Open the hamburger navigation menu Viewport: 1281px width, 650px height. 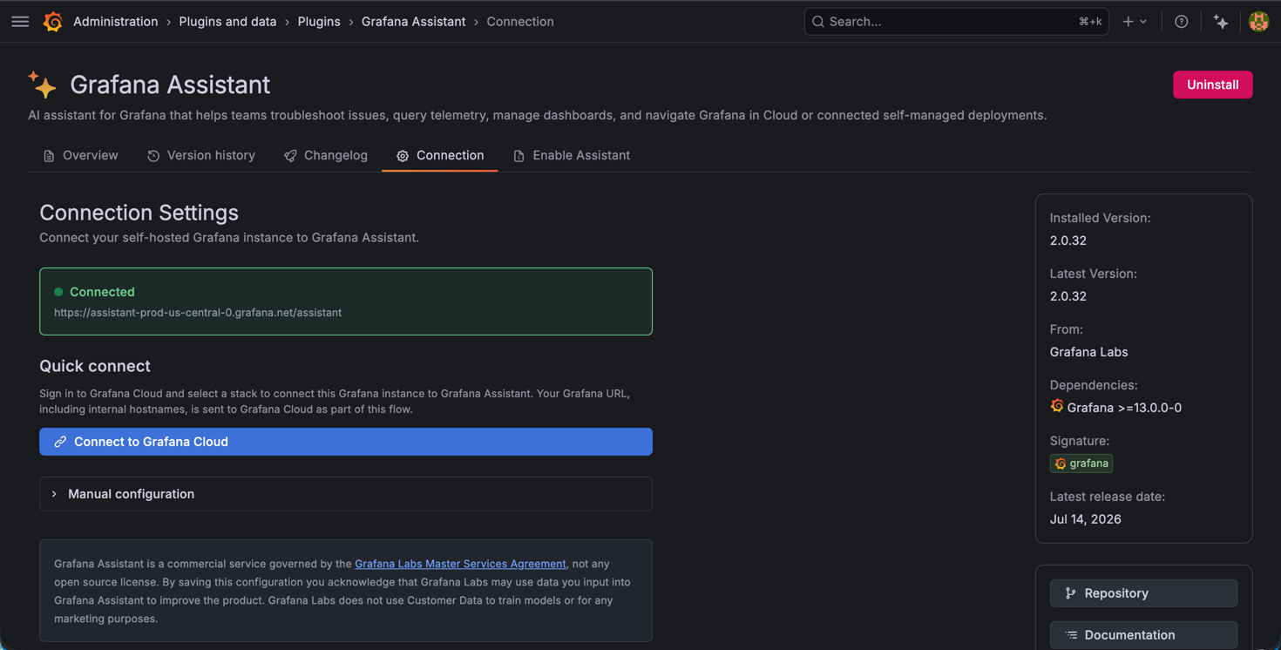(x=20, y=22)
